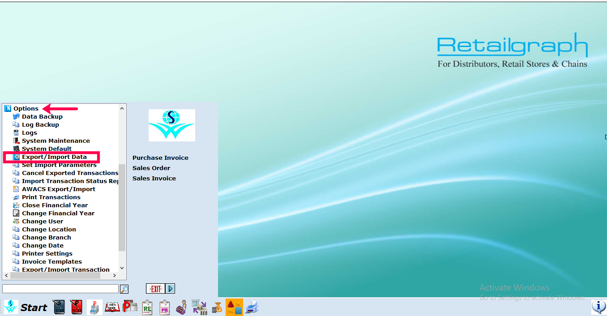
Task: Open Change Location option
Action: 49,229
